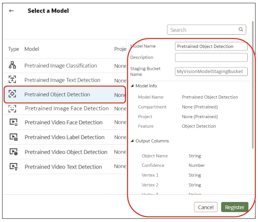Cancel the model selection dialog
258x222 pixels.
click(x=206, y=207)
